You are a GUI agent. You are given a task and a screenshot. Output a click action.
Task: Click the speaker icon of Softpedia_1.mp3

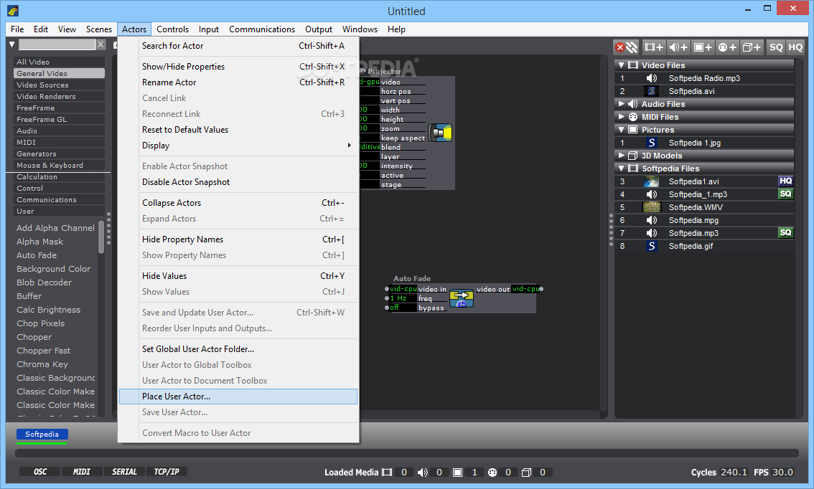click(x=652, y=194)
